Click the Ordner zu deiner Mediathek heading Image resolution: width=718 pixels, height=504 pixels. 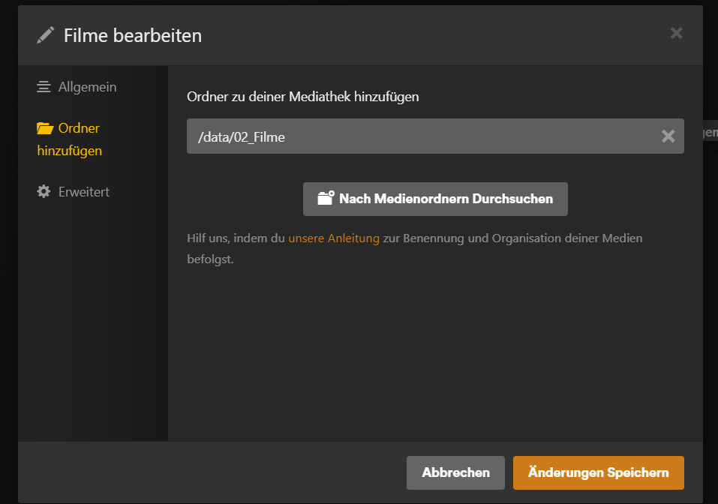coord(302,97)
